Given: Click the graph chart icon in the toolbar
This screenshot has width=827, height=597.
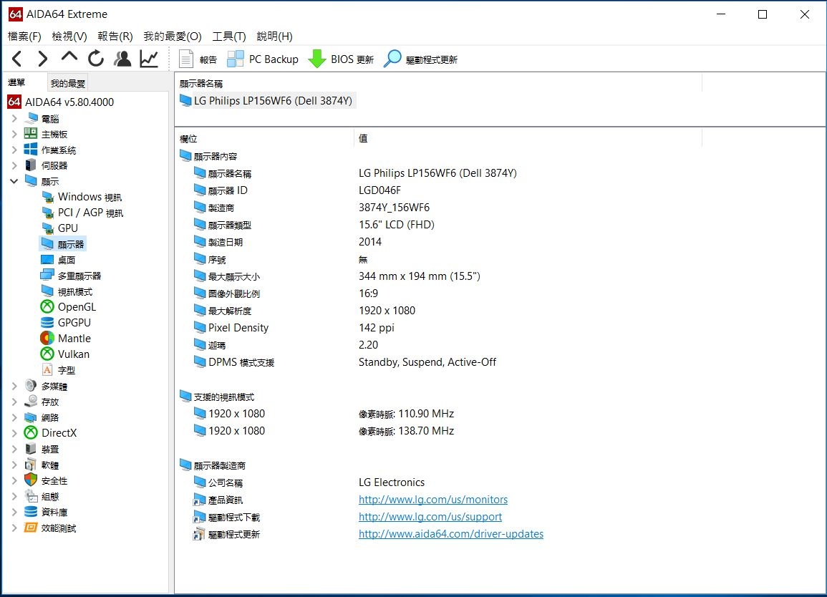Looking at the screenshot, I should coord(149,59).
